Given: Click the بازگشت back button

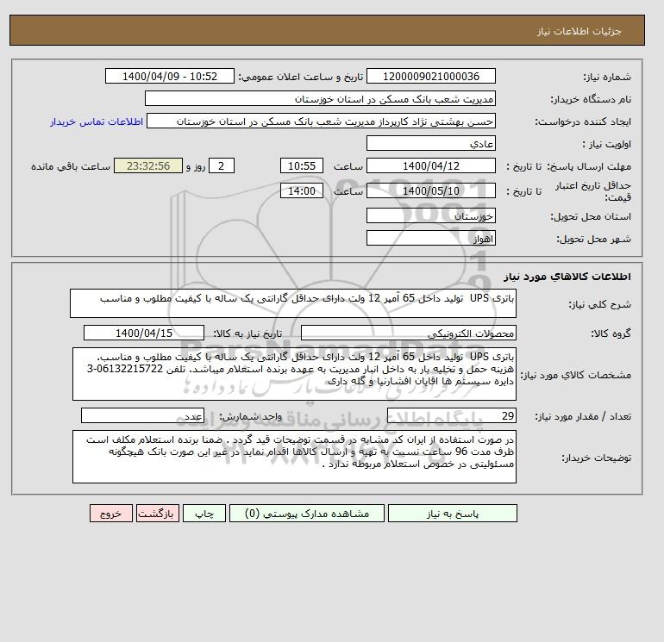Looking at the screenshot, I should click(158, 513).
